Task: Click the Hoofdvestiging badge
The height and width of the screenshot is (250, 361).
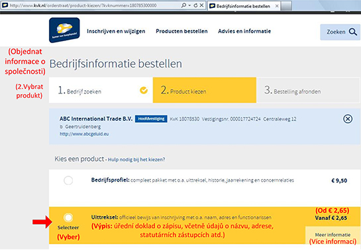Action: [x=151, y=119]
